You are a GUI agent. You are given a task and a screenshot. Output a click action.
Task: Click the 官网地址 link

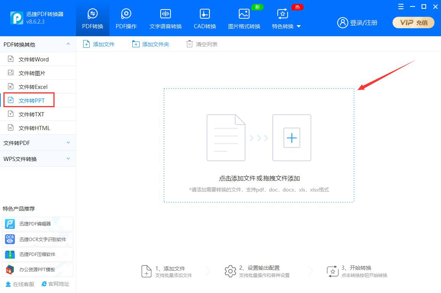pyautogui.click(x=55, y=284)
